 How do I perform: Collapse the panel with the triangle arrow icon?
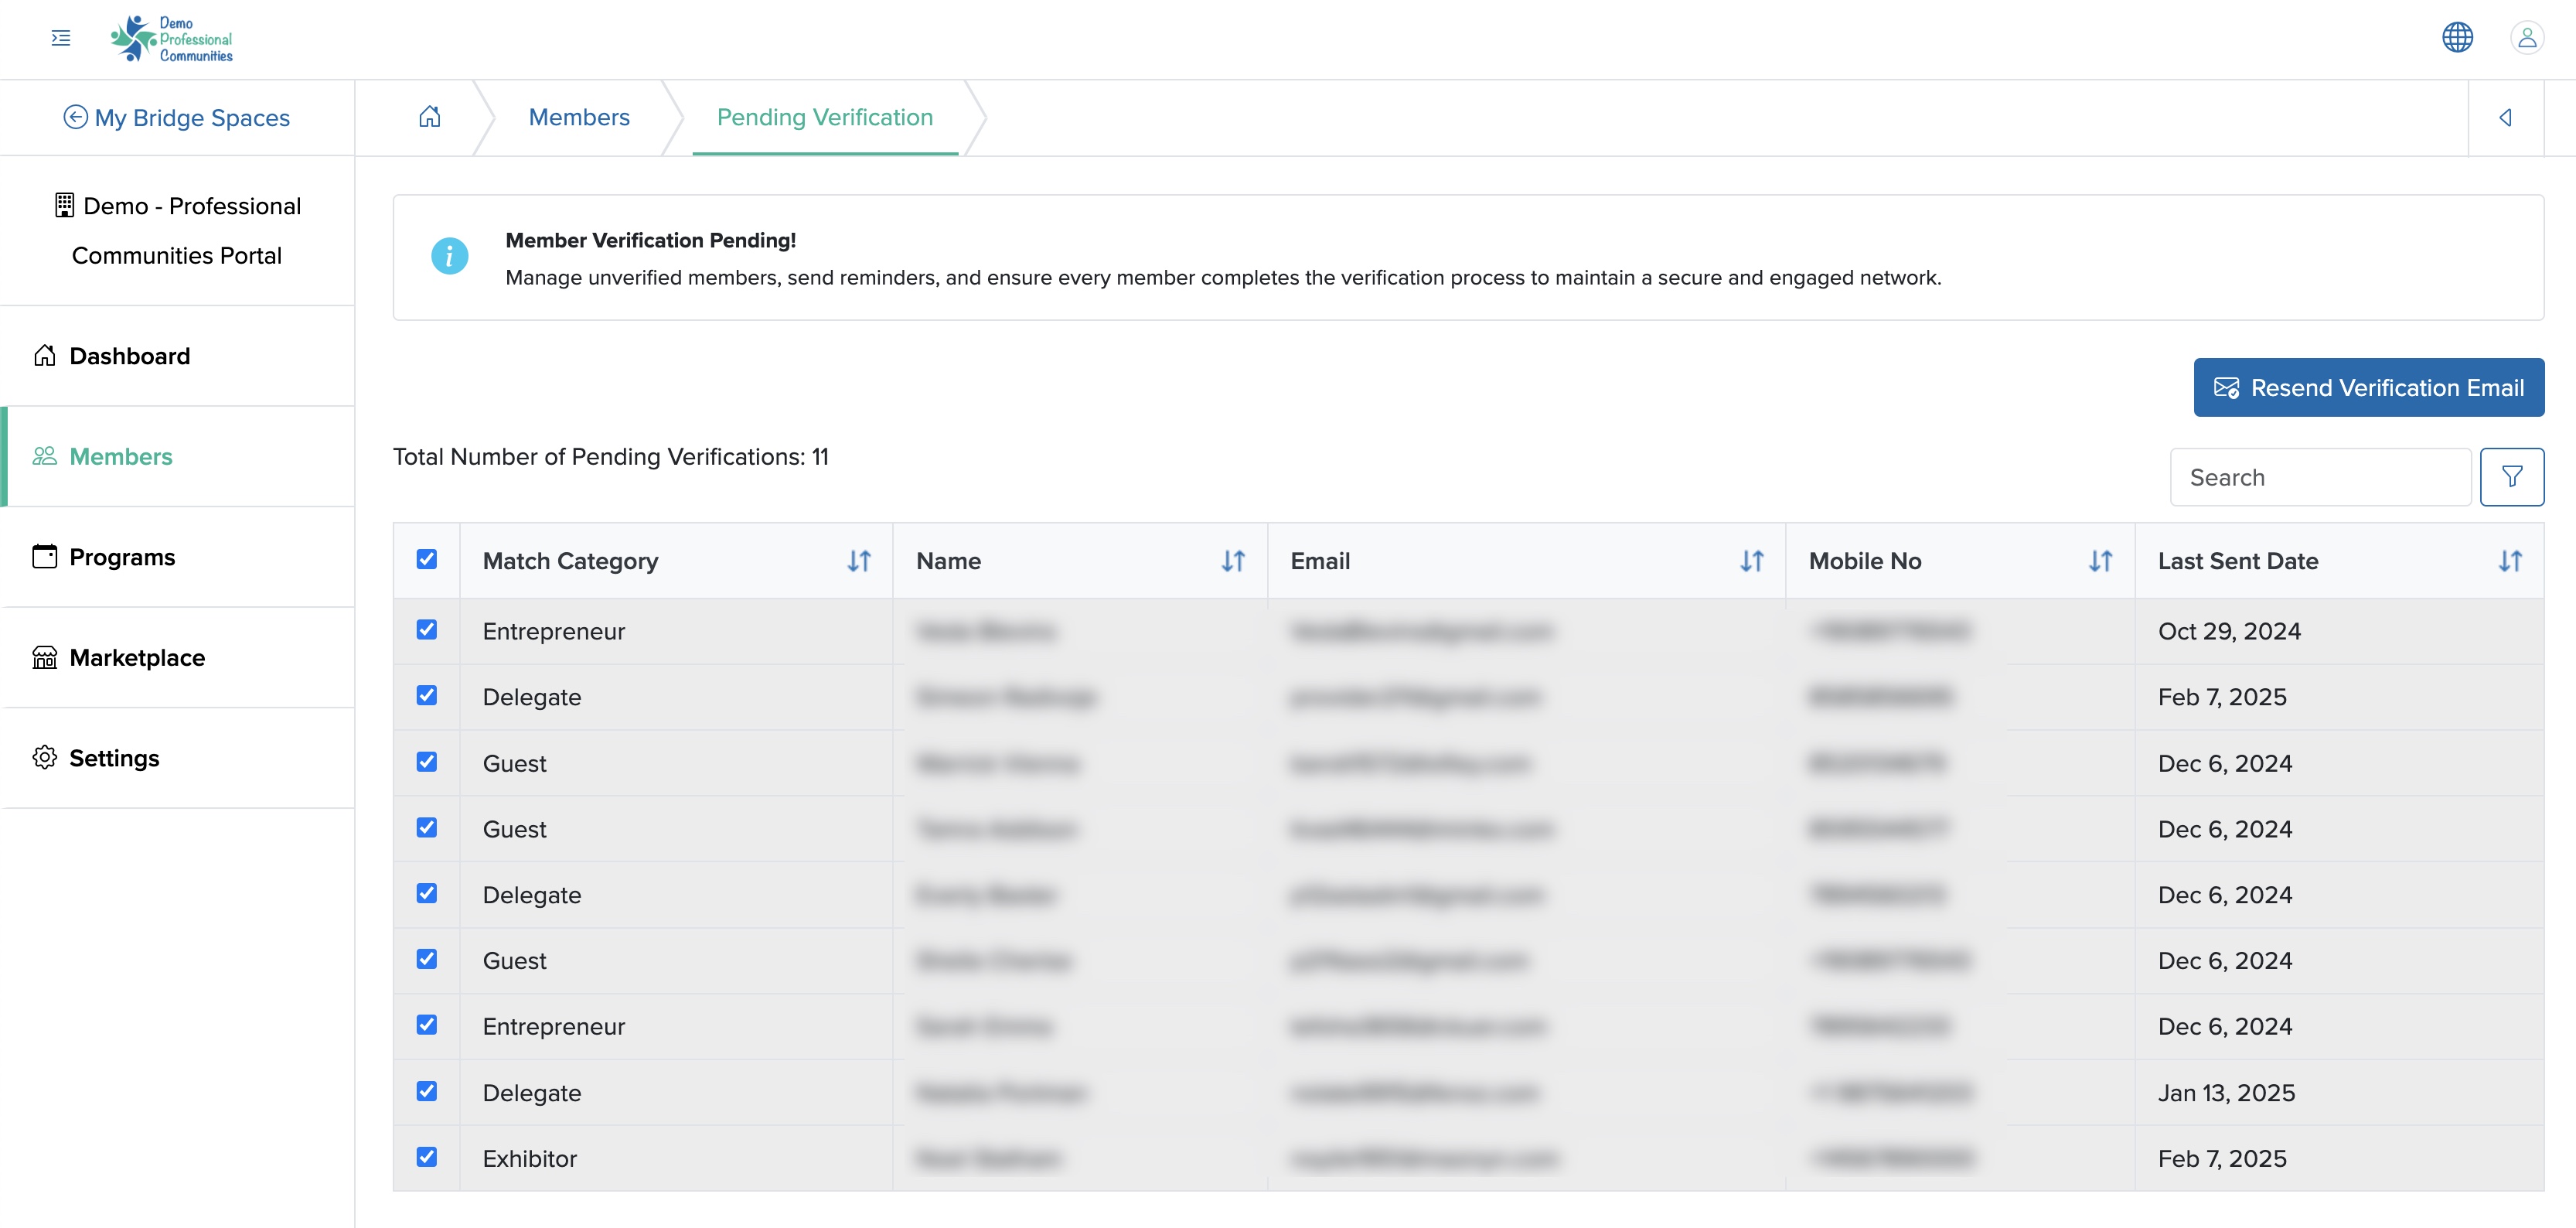coord(2505,118)
